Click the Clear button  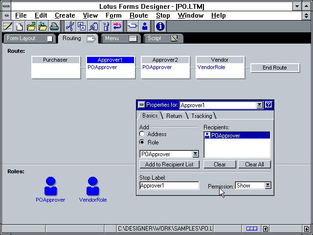click(220, 164)
